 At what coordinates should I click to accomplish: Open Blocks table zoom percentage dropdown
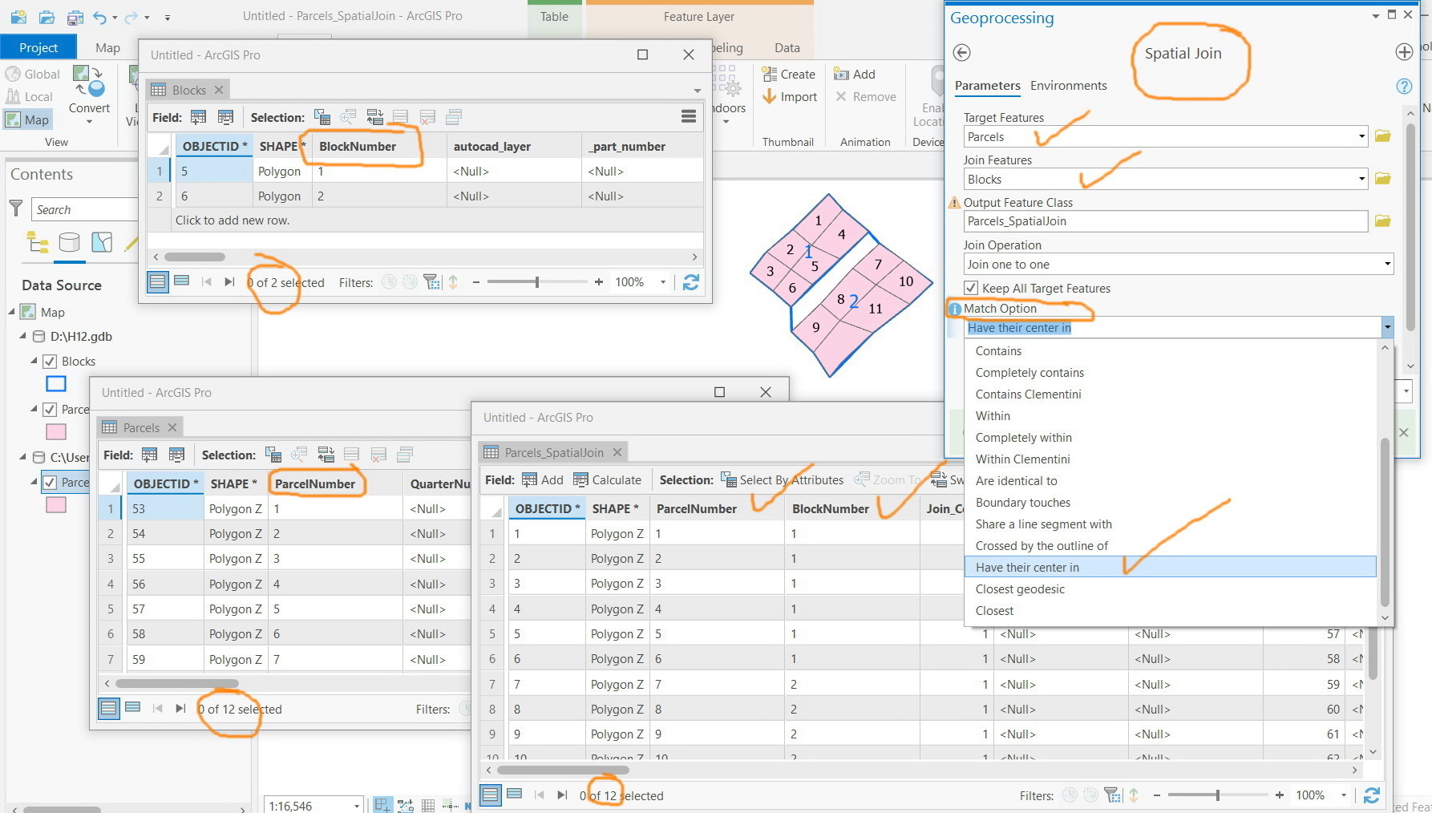662,282
